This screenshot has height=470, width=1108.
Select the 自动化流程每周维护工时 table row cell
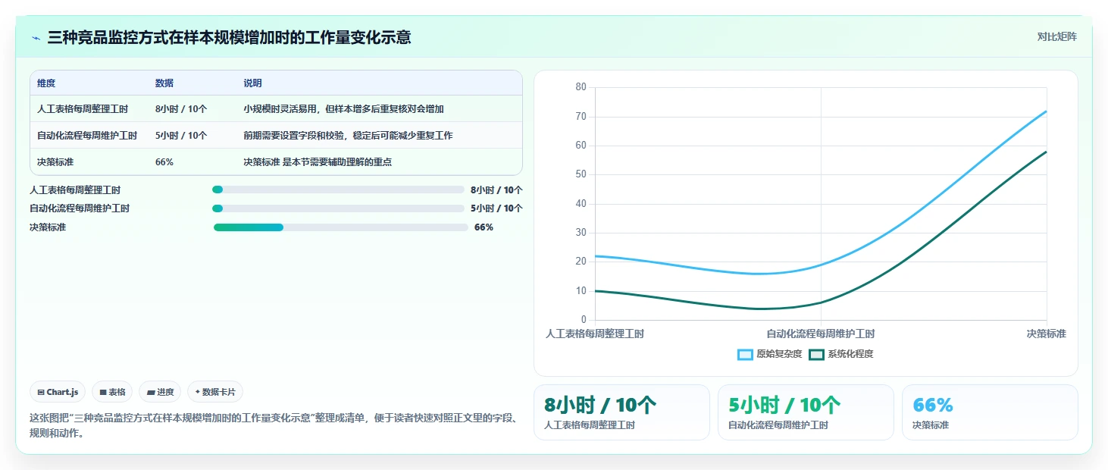[x=87, y=136]
